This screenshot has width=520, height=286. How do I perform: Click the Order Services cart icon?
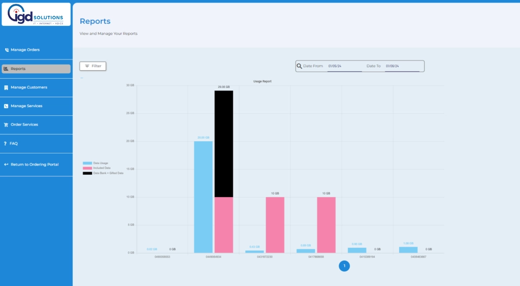(6, 125)
